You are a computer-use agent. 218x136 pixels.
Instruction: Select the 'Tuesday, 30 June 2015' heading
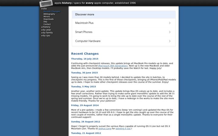click(x=84, y=73)
